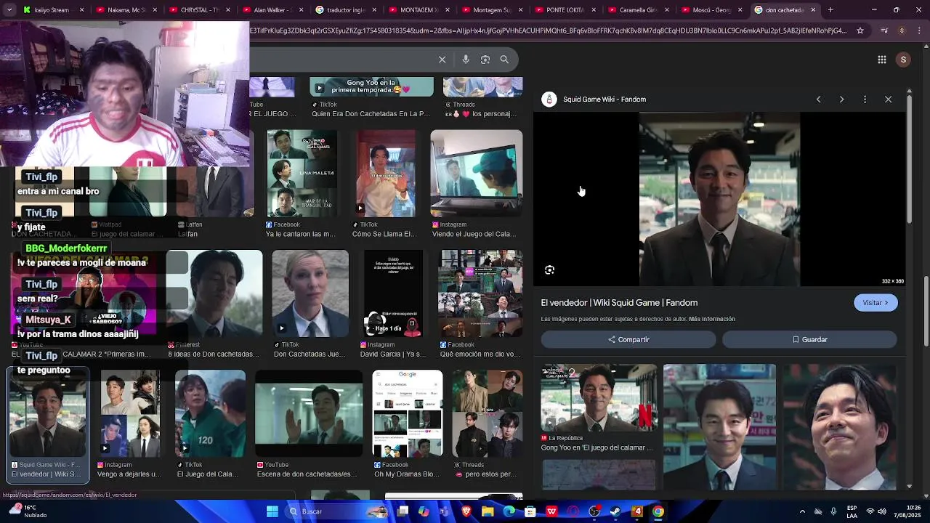Open File Explorer from the taskbar

click(488, 511)
